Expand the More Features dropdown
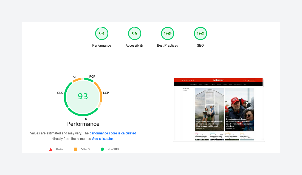302x175 pixels. point(238,84)
